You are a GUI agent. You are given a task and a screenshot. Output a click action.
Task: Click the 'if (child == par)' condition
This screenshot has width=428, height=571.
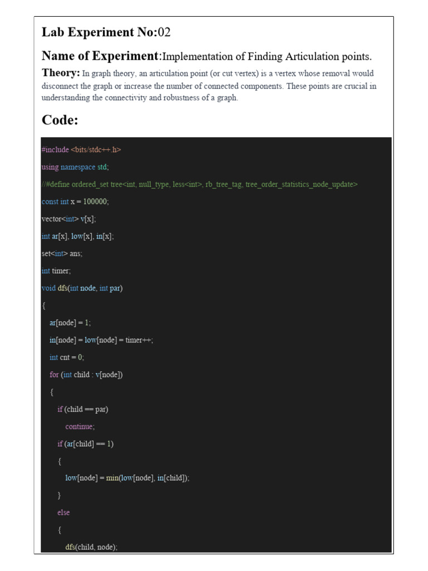coord(82,409)
